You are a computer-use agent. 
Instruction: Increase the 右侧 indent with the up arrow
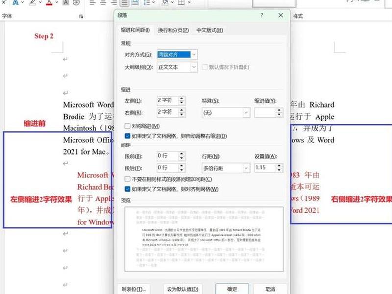coord(182,110)
